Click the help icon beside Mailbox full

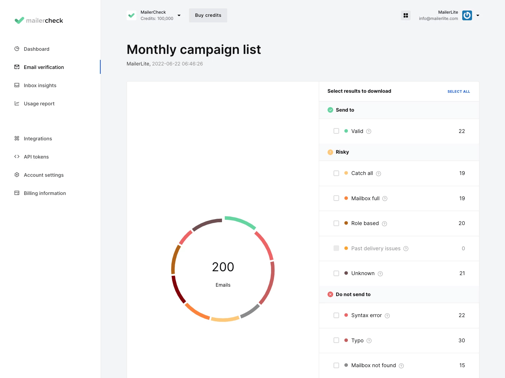coord(385,199)
